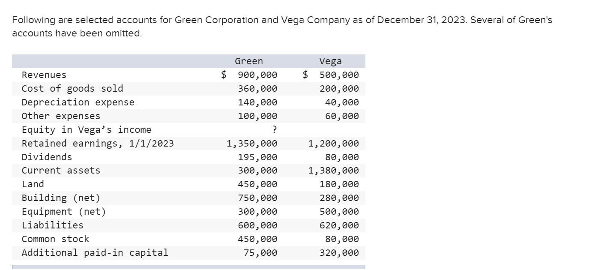This screenshot has height=270, width=595.
Task: Click Green's dividends value 195,000
Action: coord(257,157)
